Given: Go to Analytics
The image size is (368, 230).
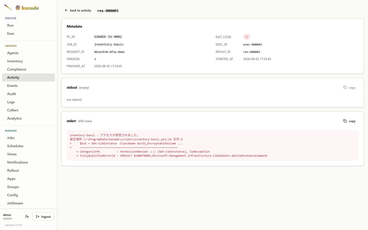Looking at the screenshot, I should pyautogui.click(x=28, y=118).
